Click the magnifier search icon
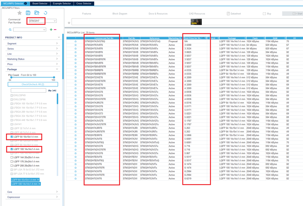The height and width of the screenshot is (206, 303). click(x=10, y=30)
